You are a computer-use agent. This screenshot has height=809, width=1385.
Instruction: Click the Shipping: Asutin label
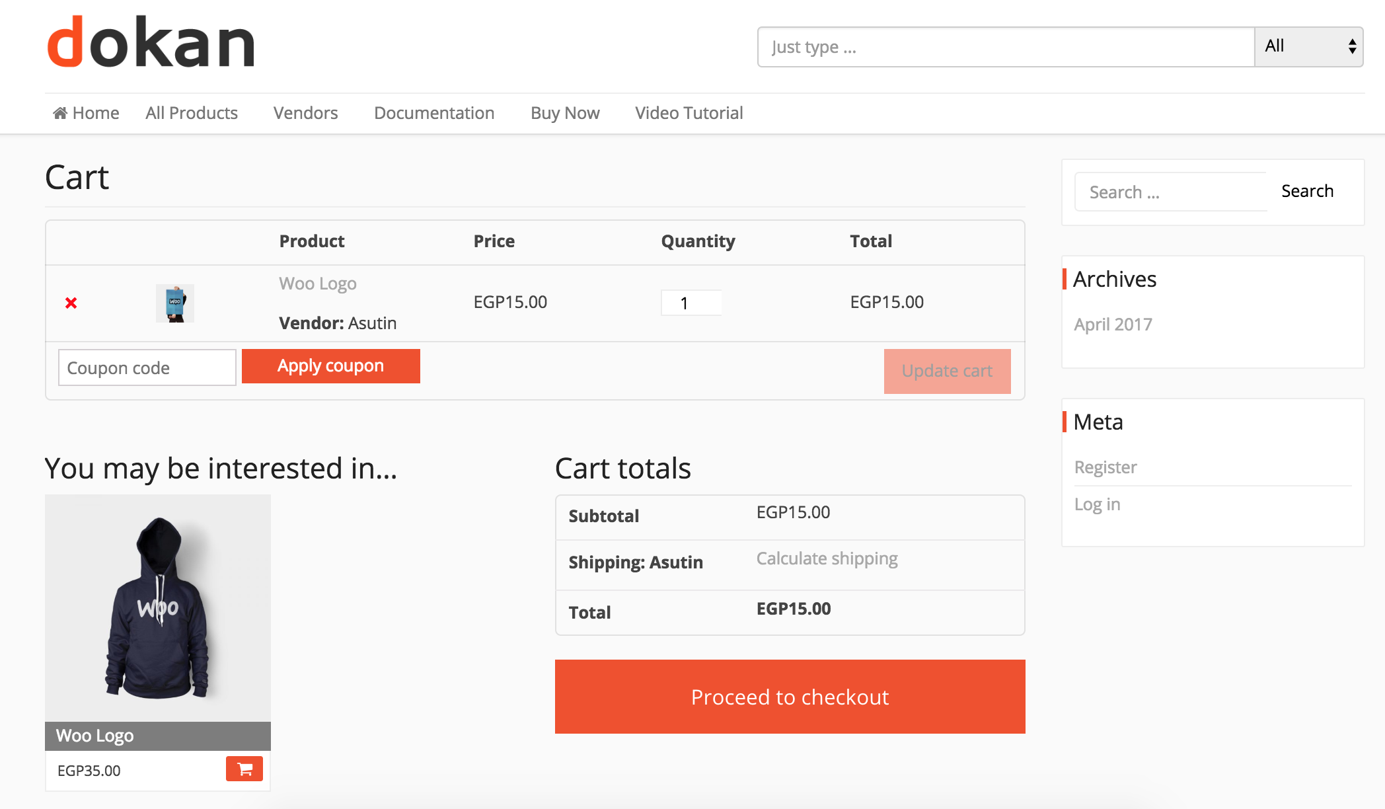[x=636, y=562]
